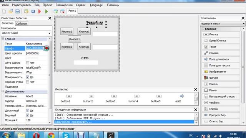Click the delete form icon
The image size is (246, 138).
point(62,11)
